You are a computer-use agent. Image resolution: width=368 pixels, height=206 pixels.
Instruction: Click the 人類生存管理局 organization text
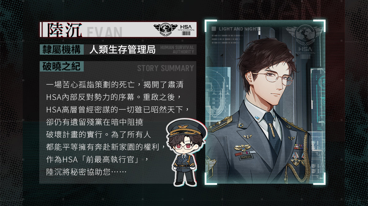click(122, 50)
